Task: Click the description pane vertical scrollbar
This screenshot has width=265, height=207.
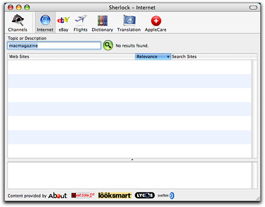Action: 255,175
